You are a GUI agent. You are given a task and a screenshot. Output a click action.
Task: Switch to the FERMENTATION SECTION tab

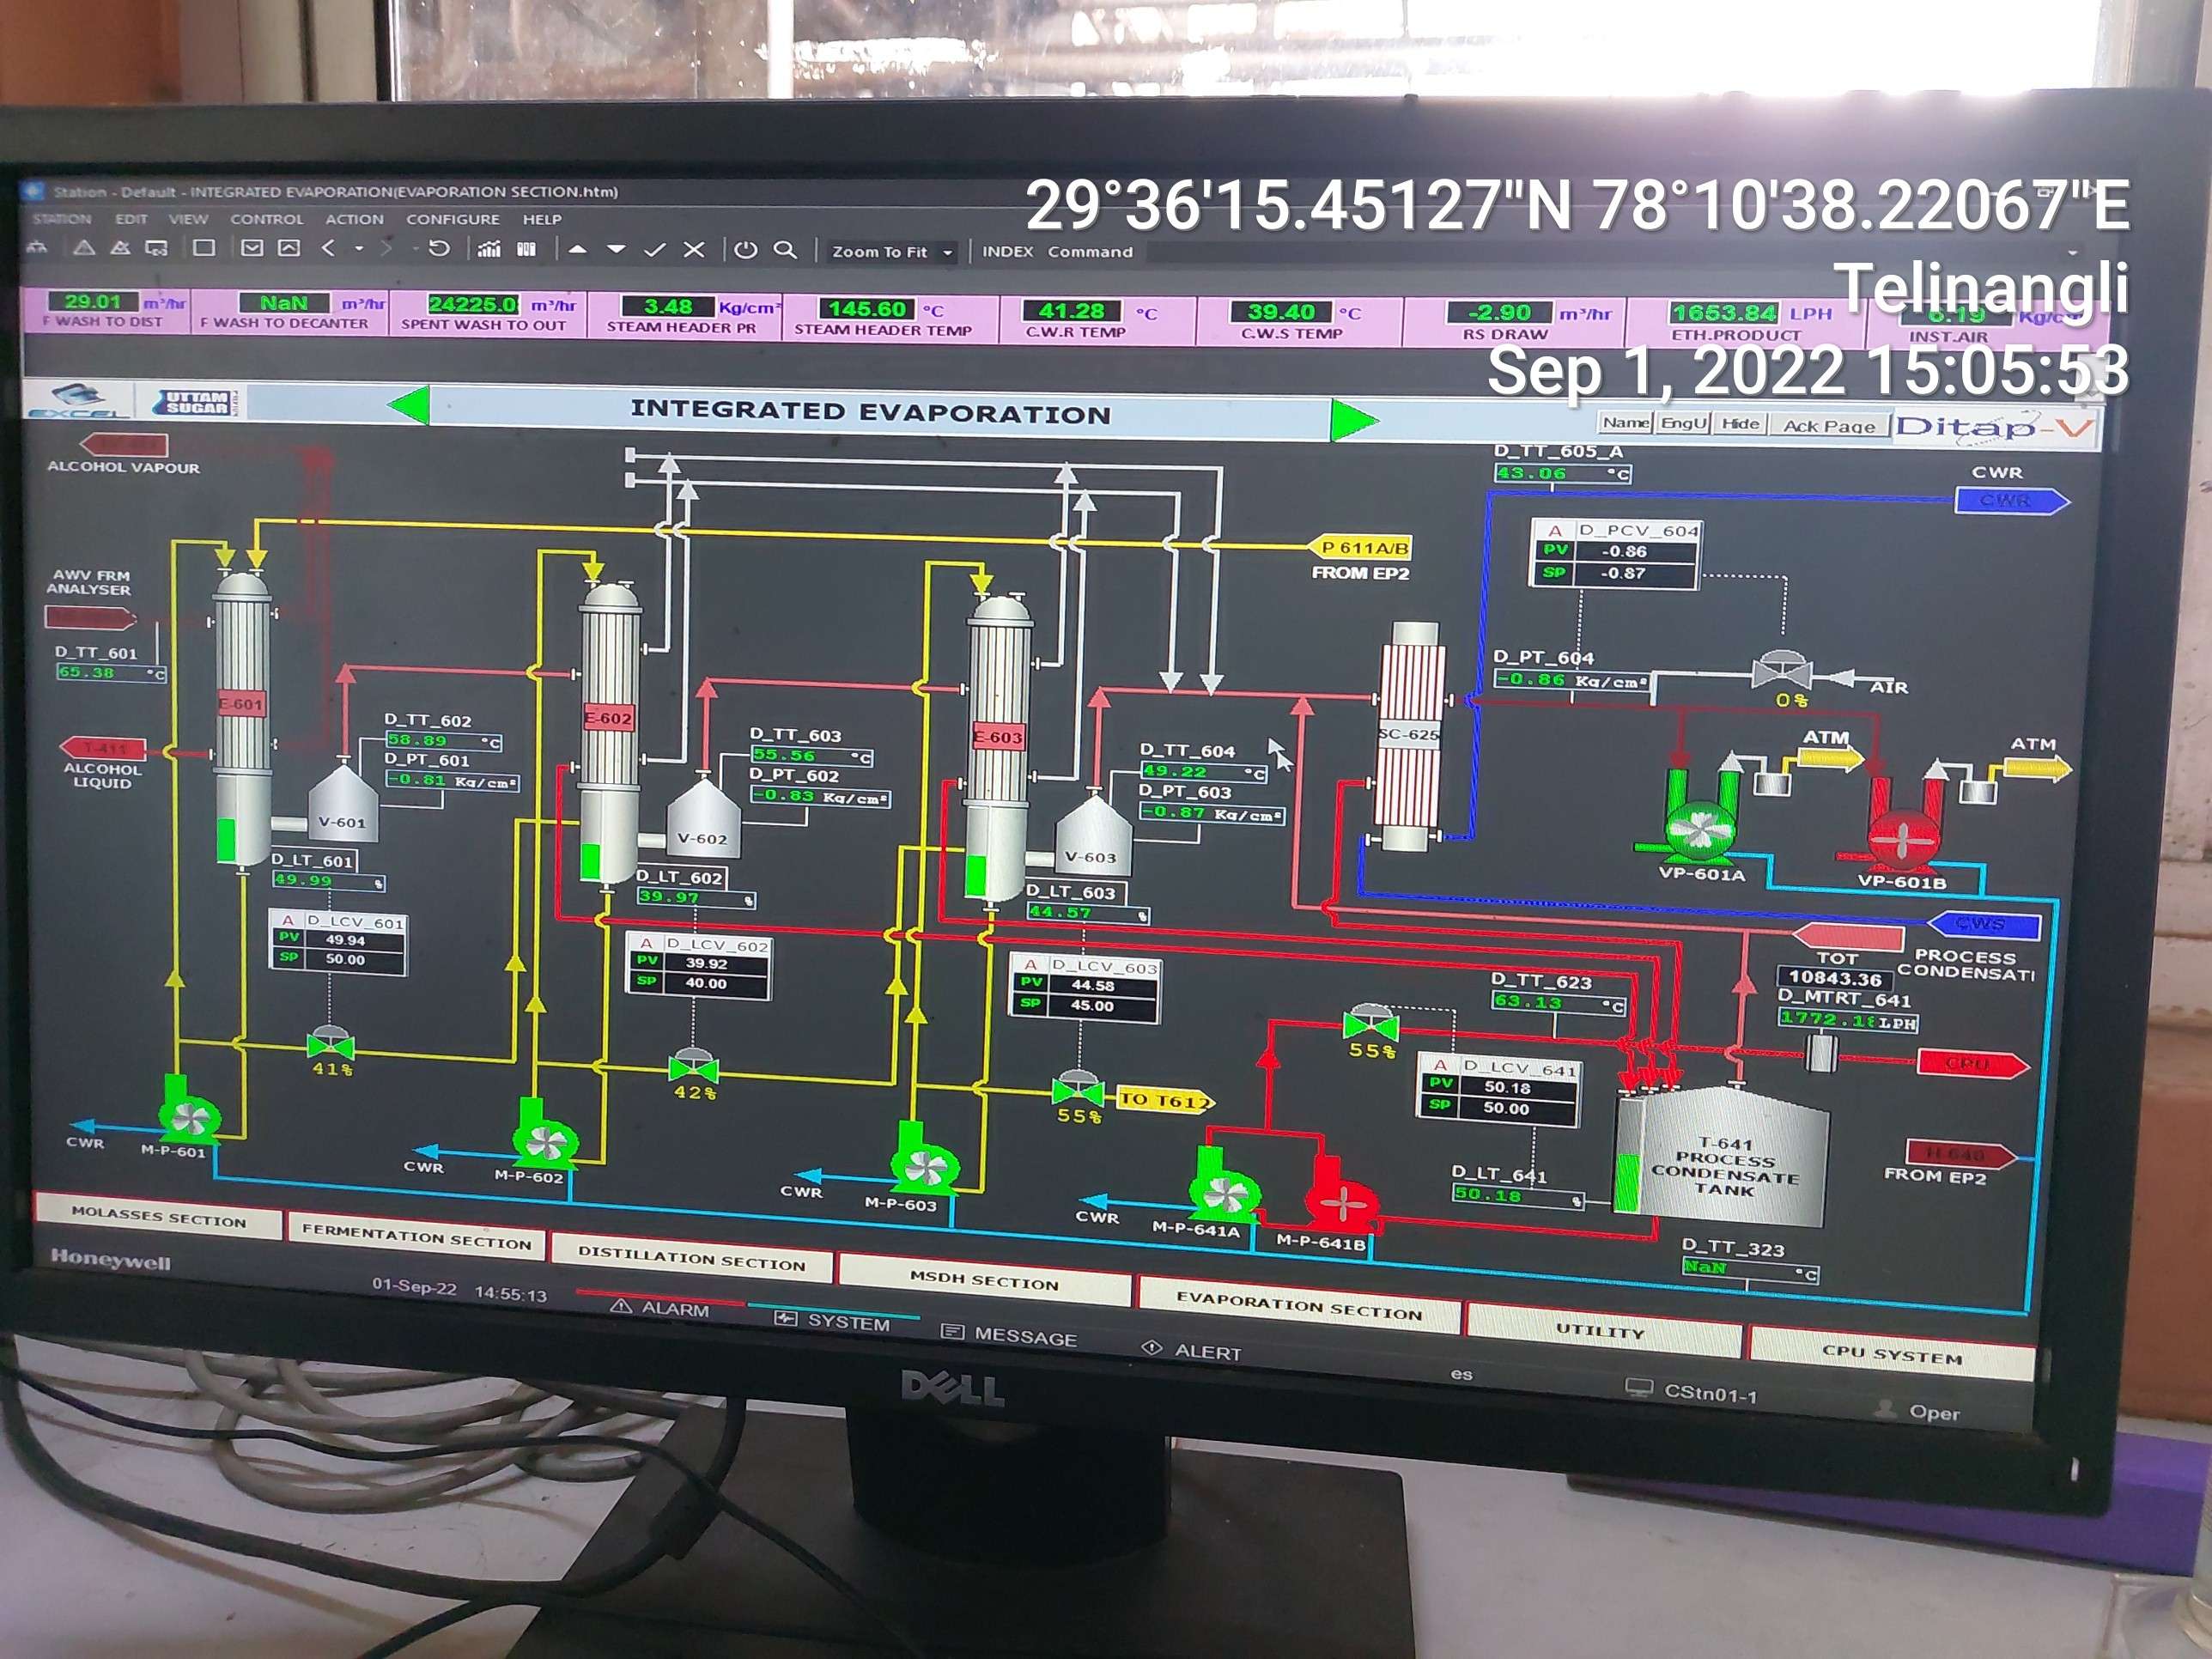[x=416, y=1237]
